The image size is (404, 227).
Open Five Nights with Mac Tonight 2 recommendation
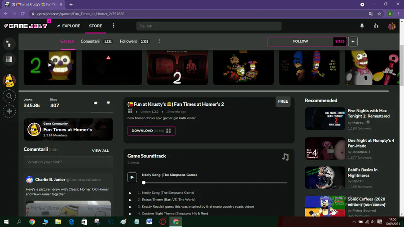[369, 113]
